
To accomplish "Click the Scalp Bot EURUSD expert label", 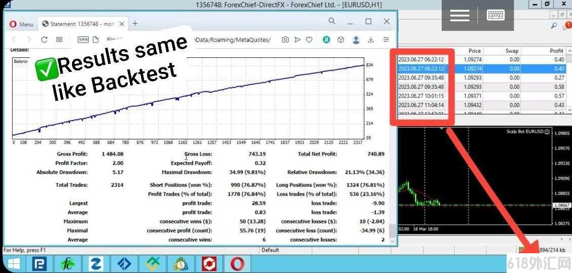I will point(528,132).
